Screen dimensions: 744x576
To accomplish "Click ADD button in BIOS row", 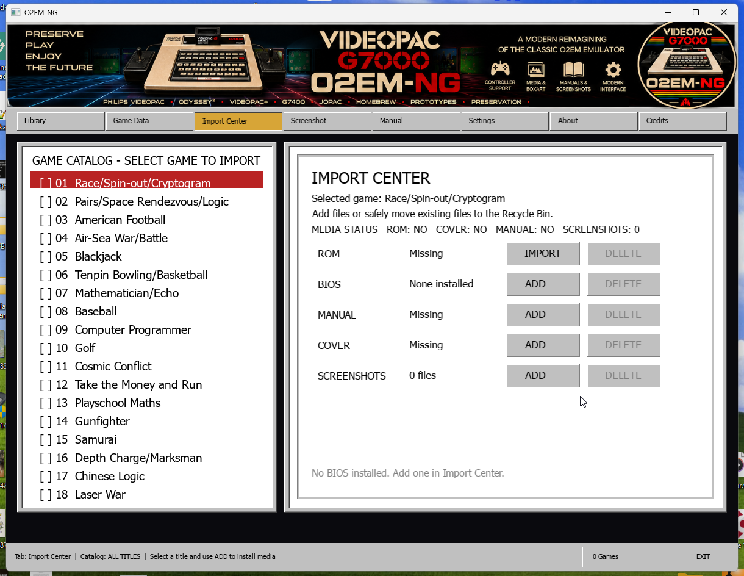I will coord(543,284).
